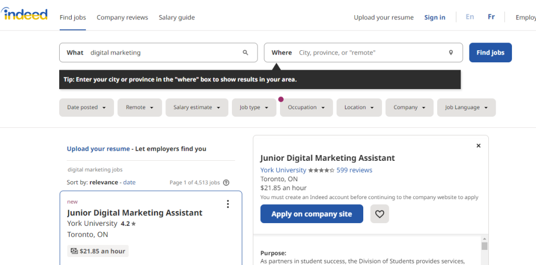Open the Job type filter
The image size is (536, 265).
(254, 107)
